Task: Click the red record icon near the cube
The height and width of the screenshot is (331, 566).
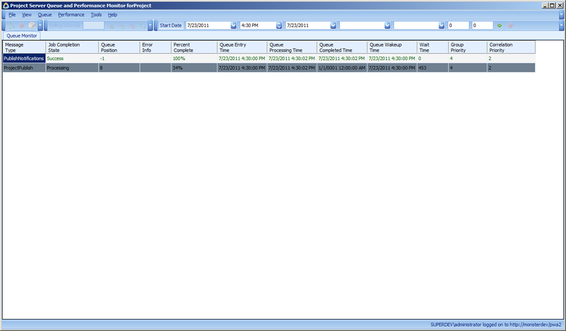Action: (x=22, y=25)
